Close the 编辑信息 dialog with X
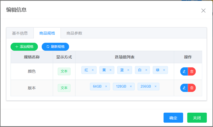Image resolution: width=213 pixels, height=127 pixels. (x=203, y=10)
